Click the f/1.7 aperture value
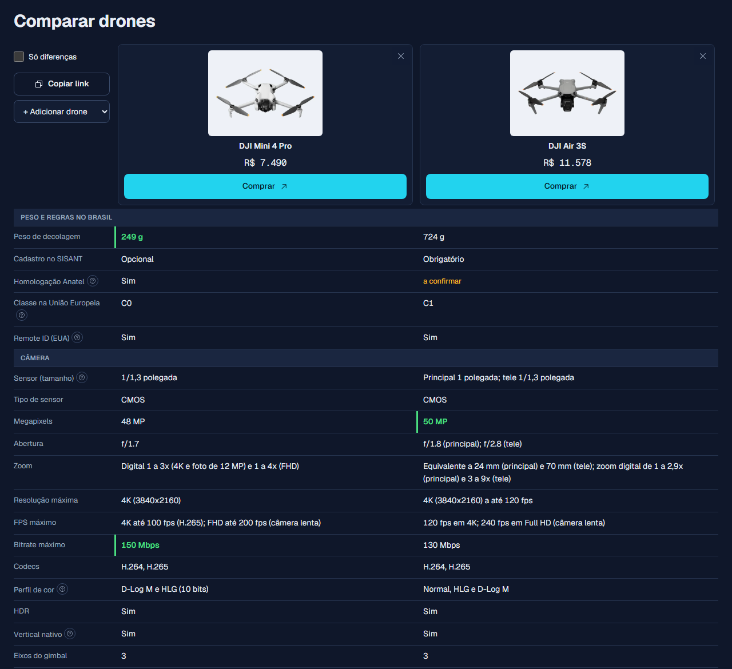The image size is (732, 669). point(130,444)
